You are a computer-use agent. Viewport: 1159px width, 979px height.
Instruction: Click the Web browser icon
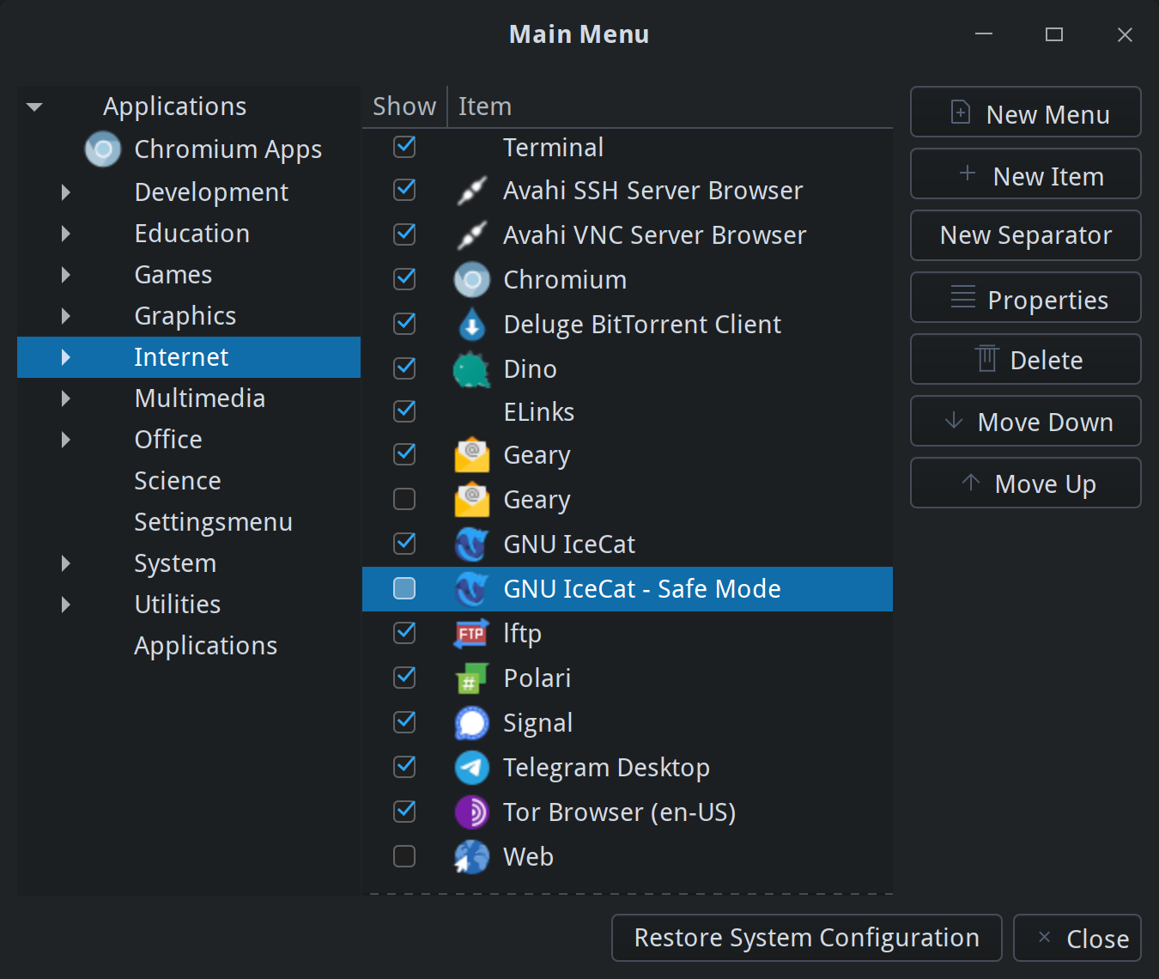click(x=472, y=857)
